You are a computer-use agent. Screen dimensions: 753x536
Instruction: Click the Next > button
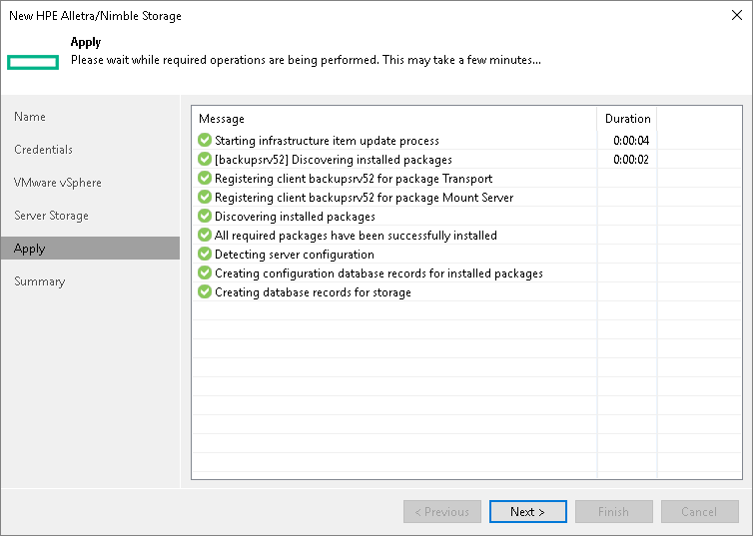click(x=527, y=511)
